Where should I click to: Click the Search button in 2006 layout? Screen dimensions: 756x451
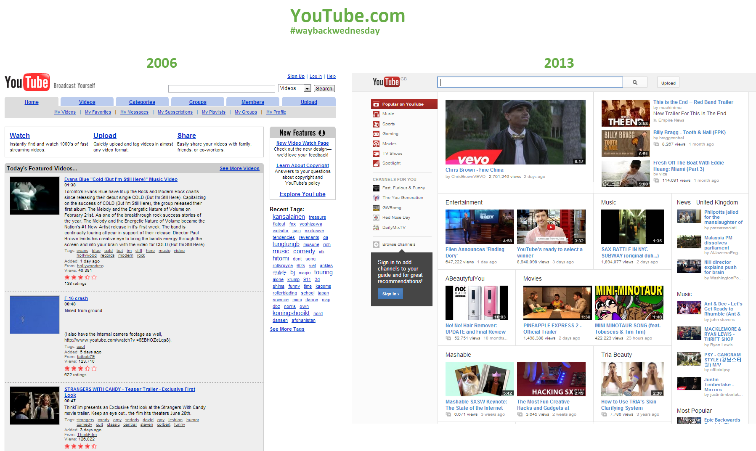(x=324, y=89)
